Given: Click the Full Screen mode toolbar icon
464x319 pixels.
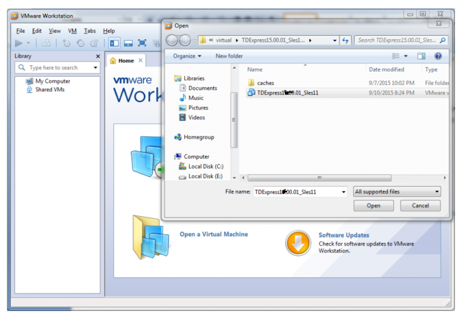Looking at the screenshot, I should (x=142, y=43).
